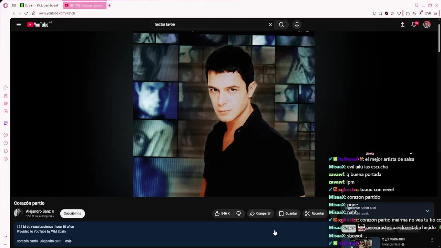Open the Opera account profile icon
This screenshot has height=248, width=441.
(x=414, y=13)
